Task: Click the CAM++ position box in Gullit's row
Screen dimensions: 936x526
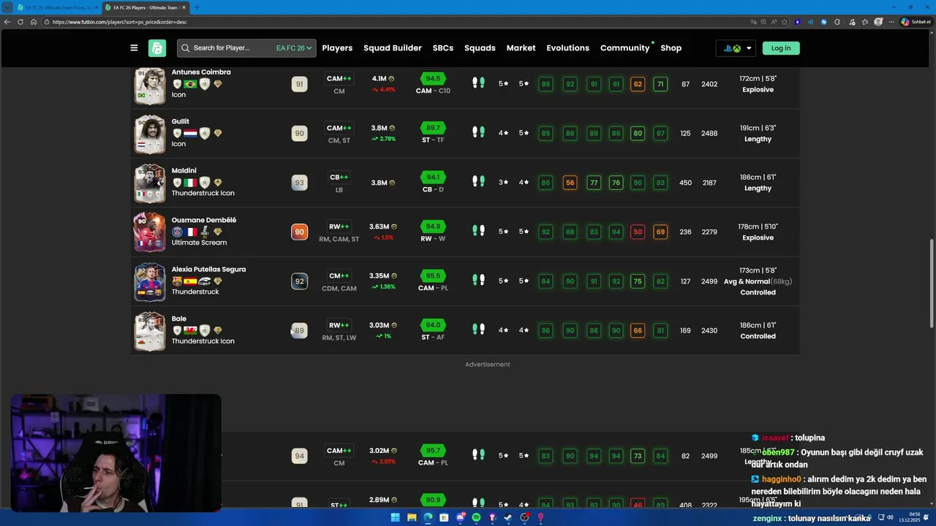Action: [339, 128]
